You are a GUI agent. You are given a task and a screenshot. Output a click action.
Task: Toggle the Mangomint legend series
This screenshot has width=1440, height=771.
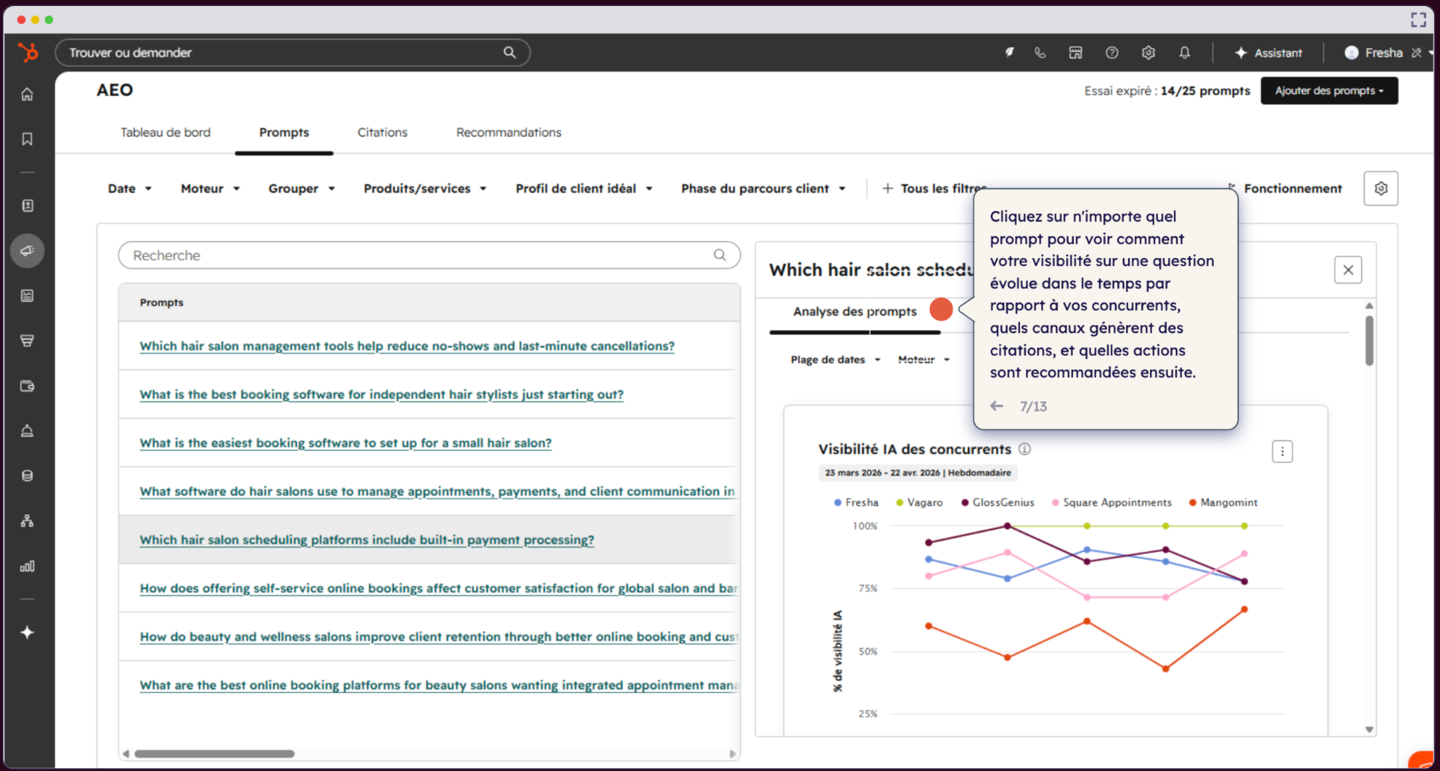point(1223,502)
